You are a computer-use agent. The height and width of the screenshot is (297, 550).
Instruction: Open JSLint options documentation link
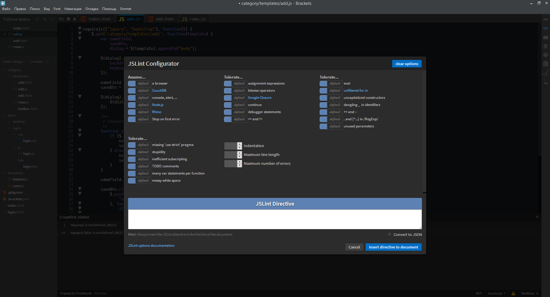pos(151,246)
